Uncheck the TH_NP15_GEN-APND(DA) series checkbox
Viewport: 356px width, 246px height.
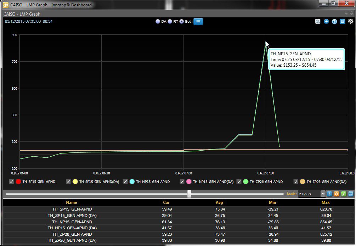click(x=182, y=181)
